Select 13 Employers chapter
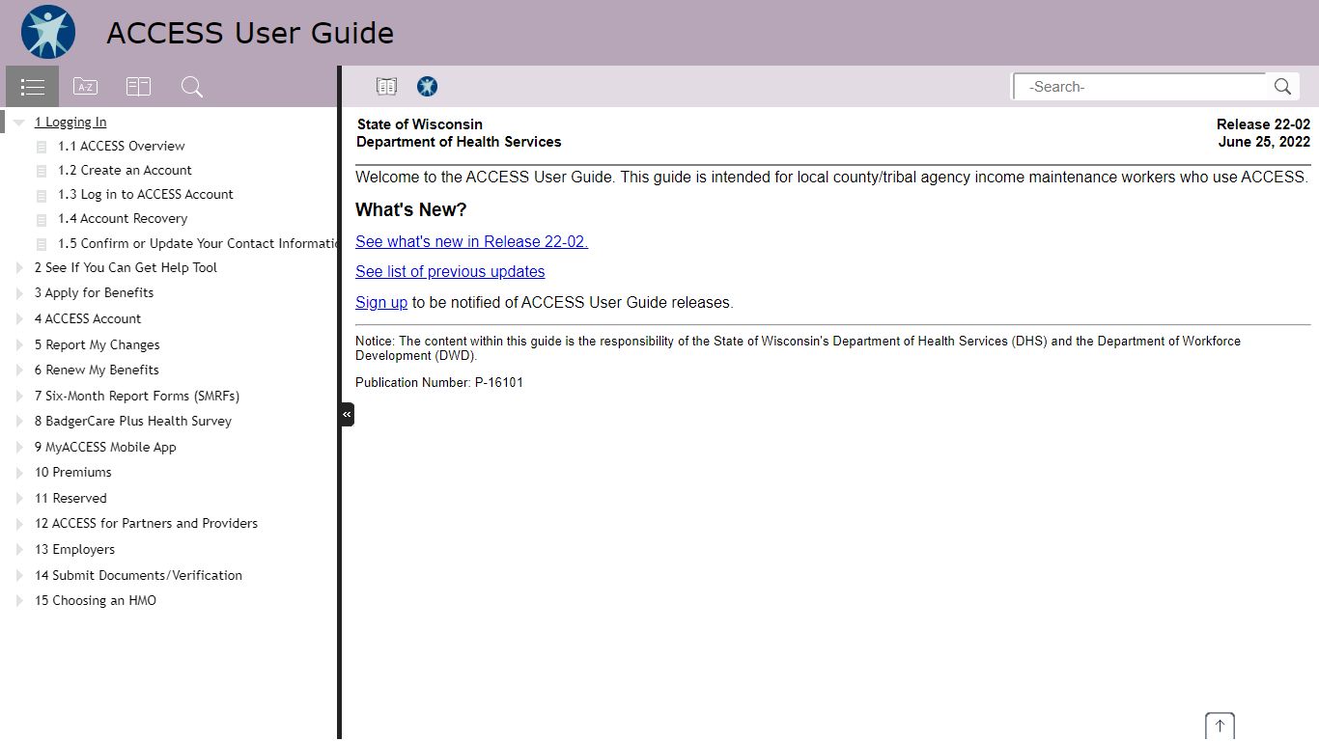 click(x=74, y=549)
